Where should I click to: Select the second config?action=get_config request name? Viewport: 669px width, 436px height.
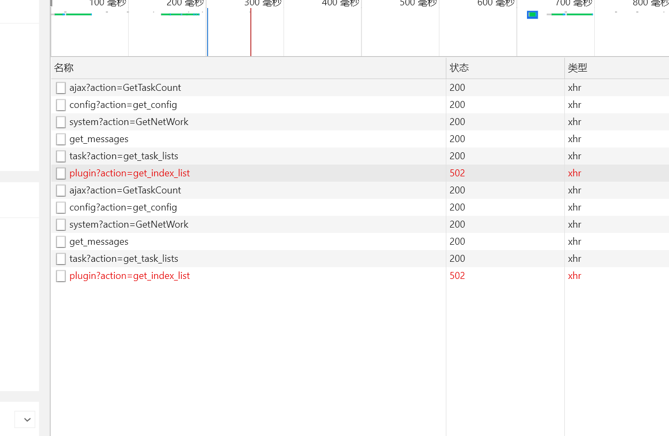123,207
